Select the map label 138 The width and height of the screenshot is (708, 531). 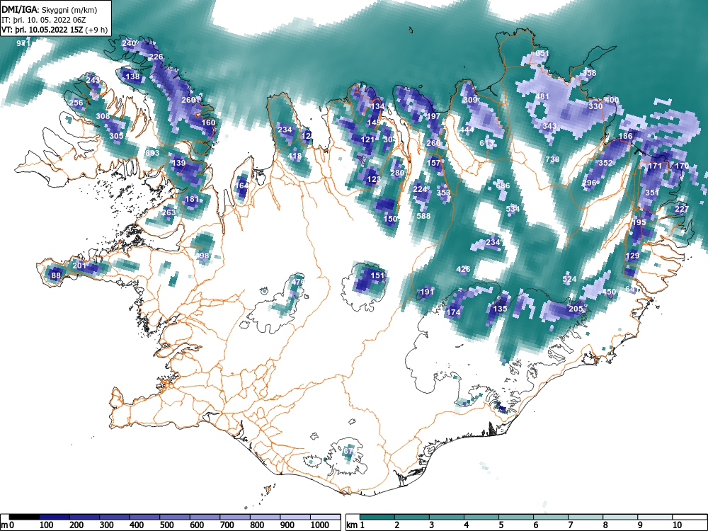(x=133, y=76)
